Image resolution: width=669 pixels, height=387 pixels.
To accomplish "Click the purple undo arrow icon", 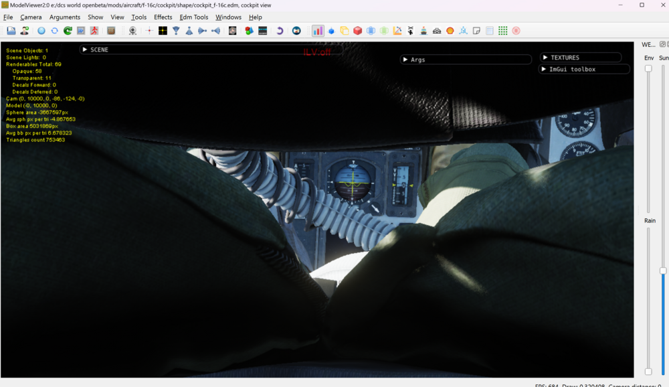I will tap(280, 31).
